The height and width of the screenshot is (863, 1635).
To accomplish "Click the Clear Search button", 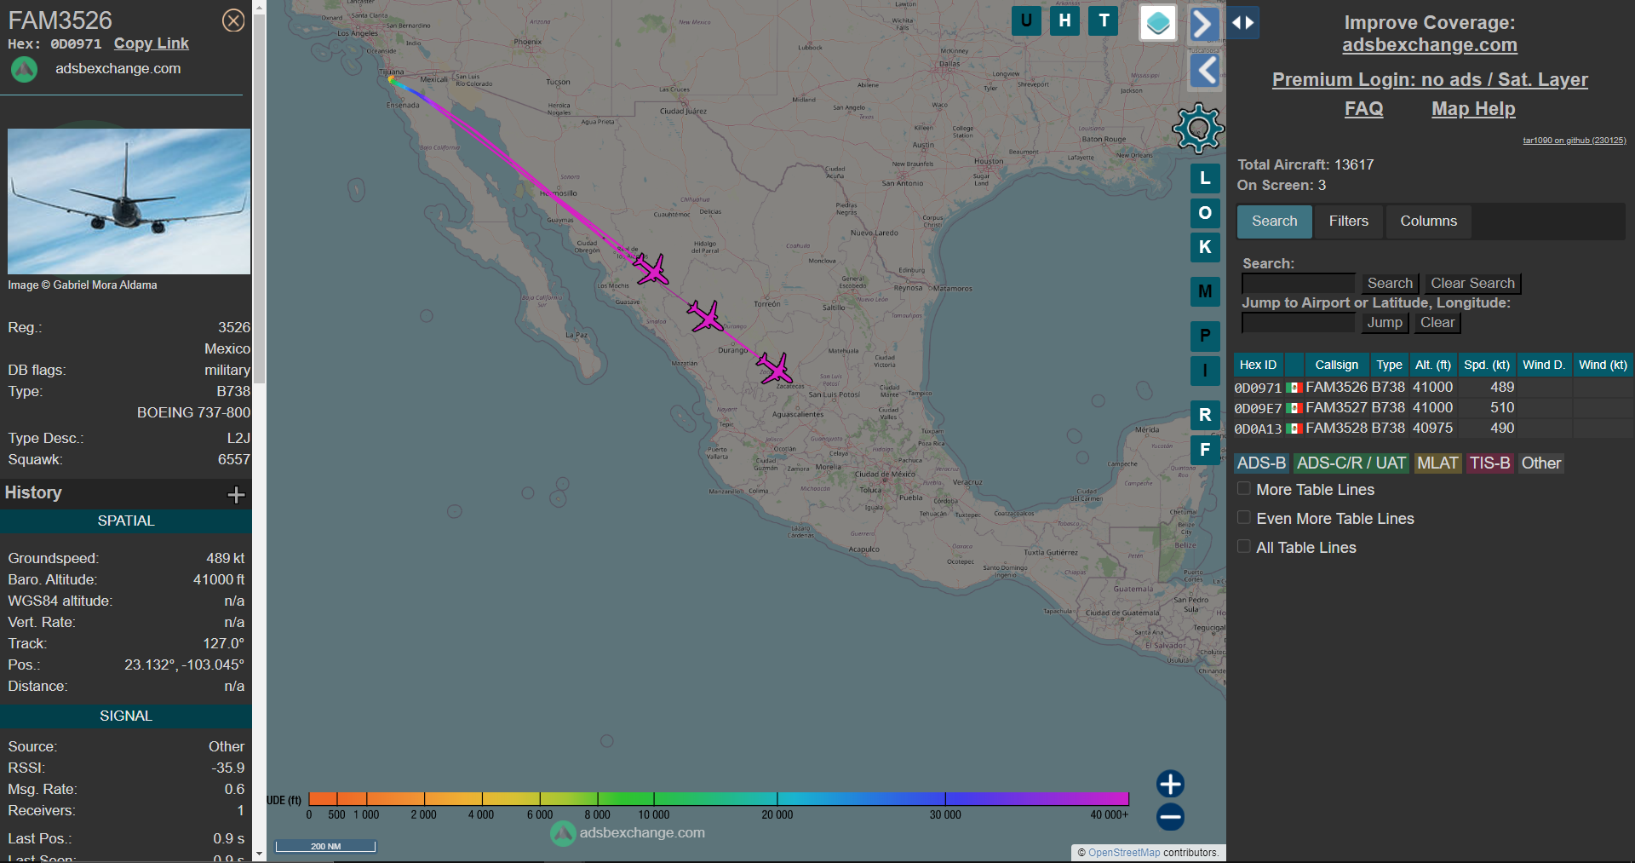I will (x=1472, y=284).
